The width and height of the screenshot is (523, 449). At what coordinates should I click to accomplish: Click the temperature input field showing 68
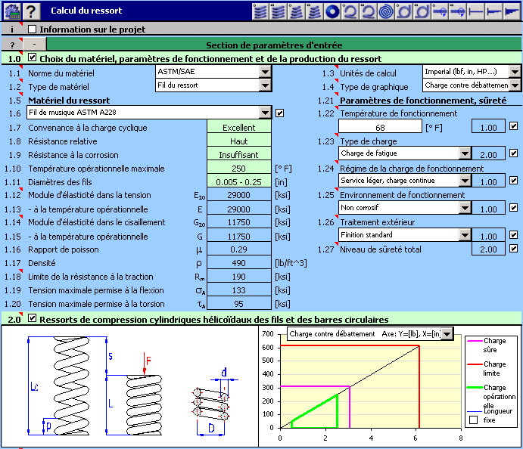pyautogui.click(x=380, y=126)
